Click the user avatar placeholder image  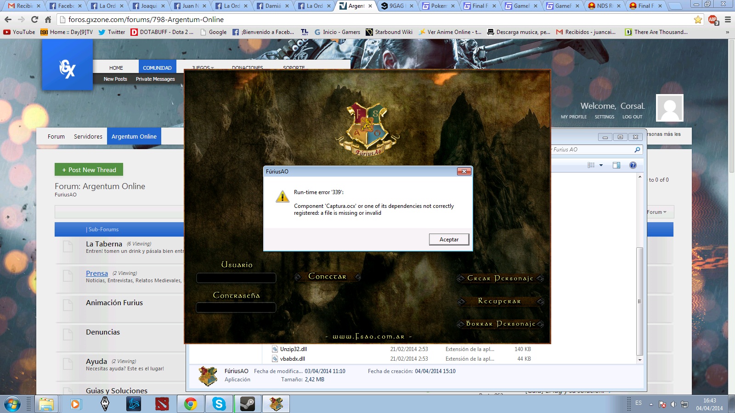point(670,108)
